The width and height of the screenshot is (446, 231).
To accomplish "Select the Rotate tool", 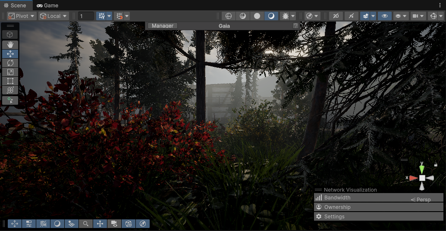I will pos(10,63).
